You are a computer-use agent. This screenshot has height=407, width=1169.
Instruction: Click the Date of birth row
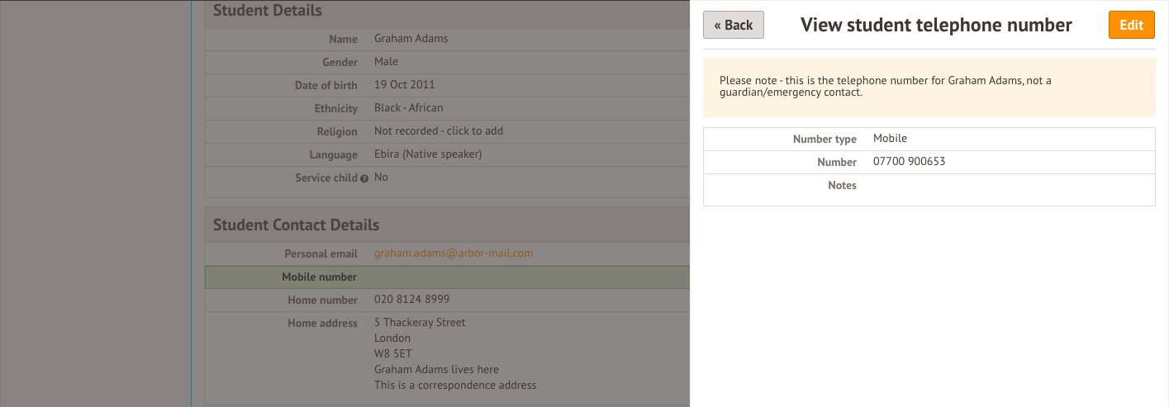click(447, 85)
